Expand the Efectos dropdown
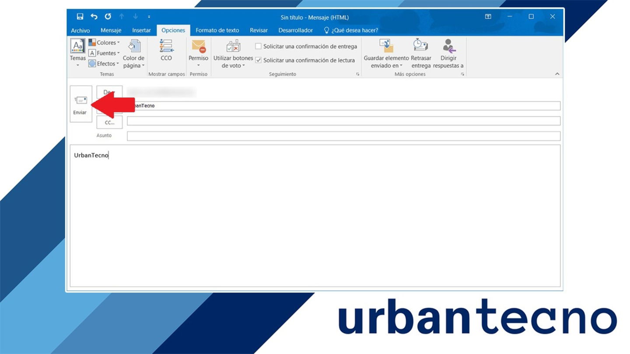This screenshot has width=630, height=354. tap(104, 63)
